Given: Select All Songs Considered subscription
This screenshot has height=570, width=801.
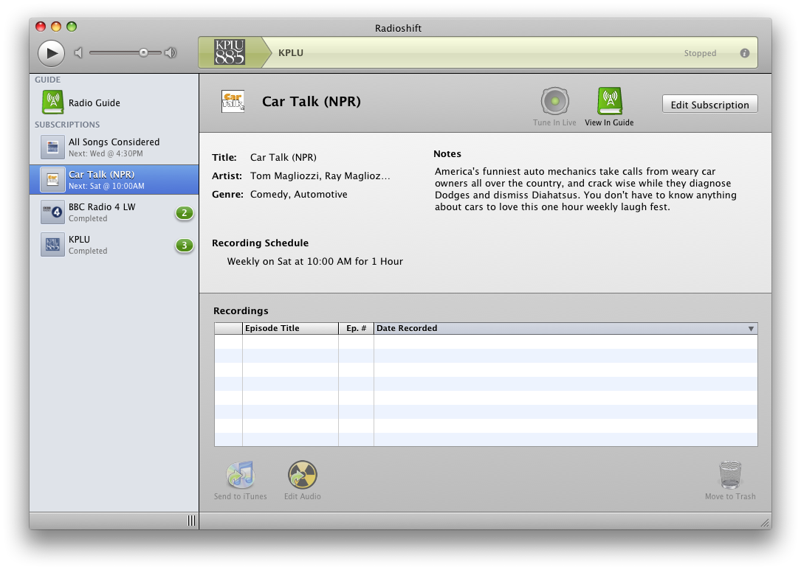Looking at the screenshot, I should click(x=114, y=147).
